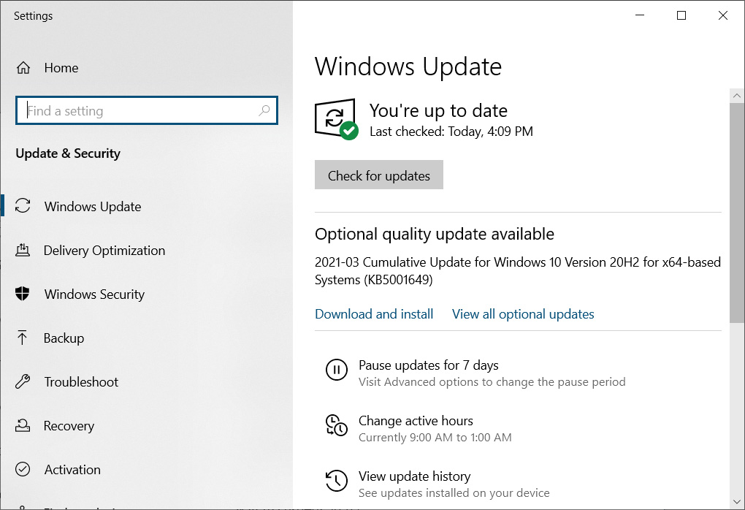Viewport: 745px width, 510px height.
Task: Click 'See updates installed on your device' text
Action: tap(454, 493)
